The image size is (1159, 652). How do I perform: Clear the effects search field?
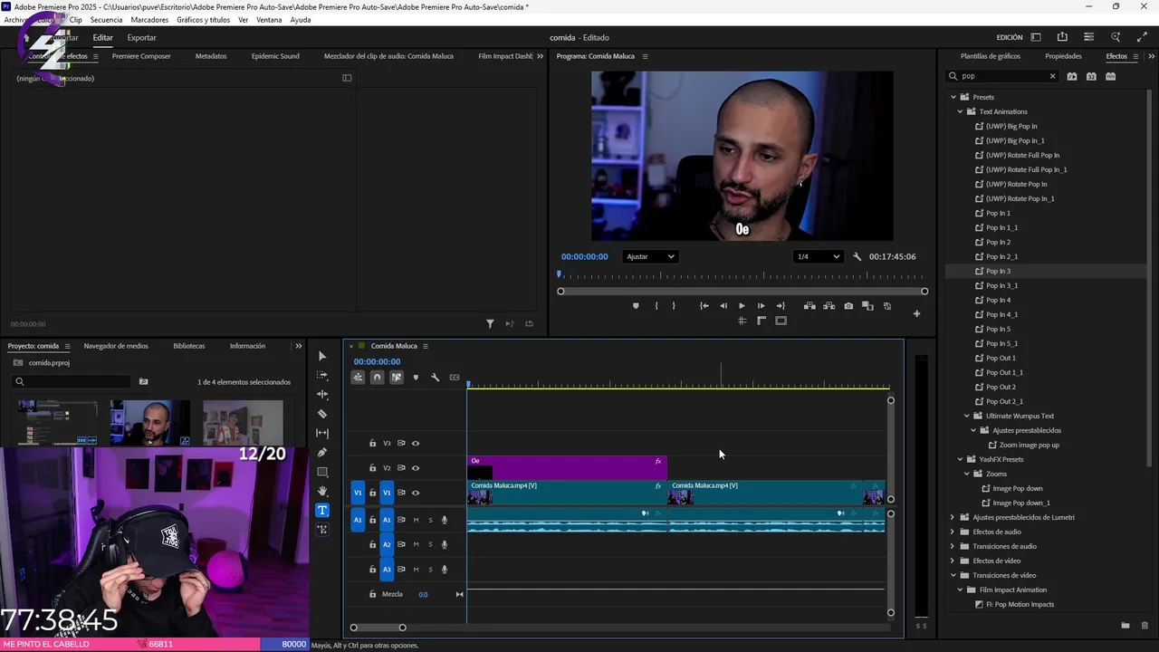tap(1052, 76)
